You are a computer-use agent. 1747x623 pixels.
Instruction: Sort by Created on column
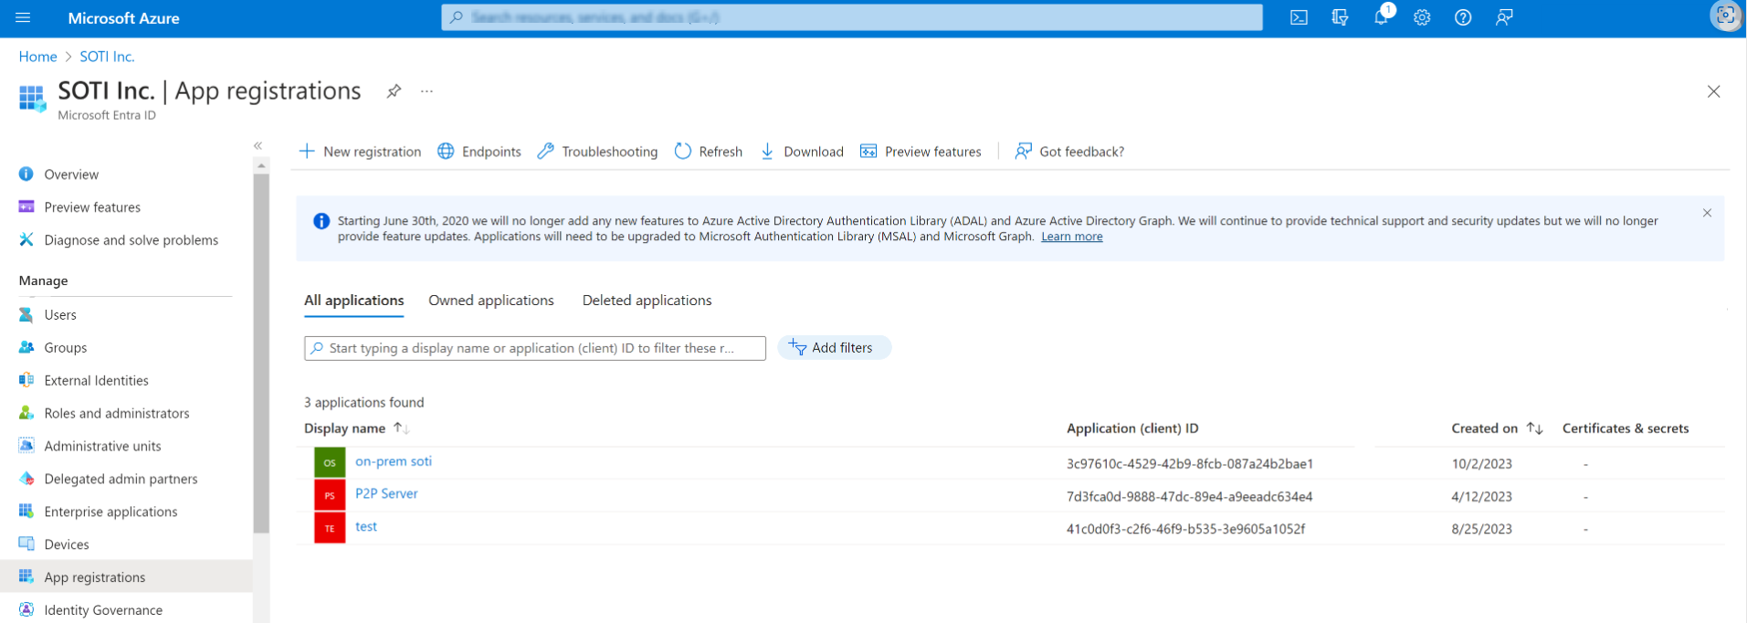(1497, 428)
